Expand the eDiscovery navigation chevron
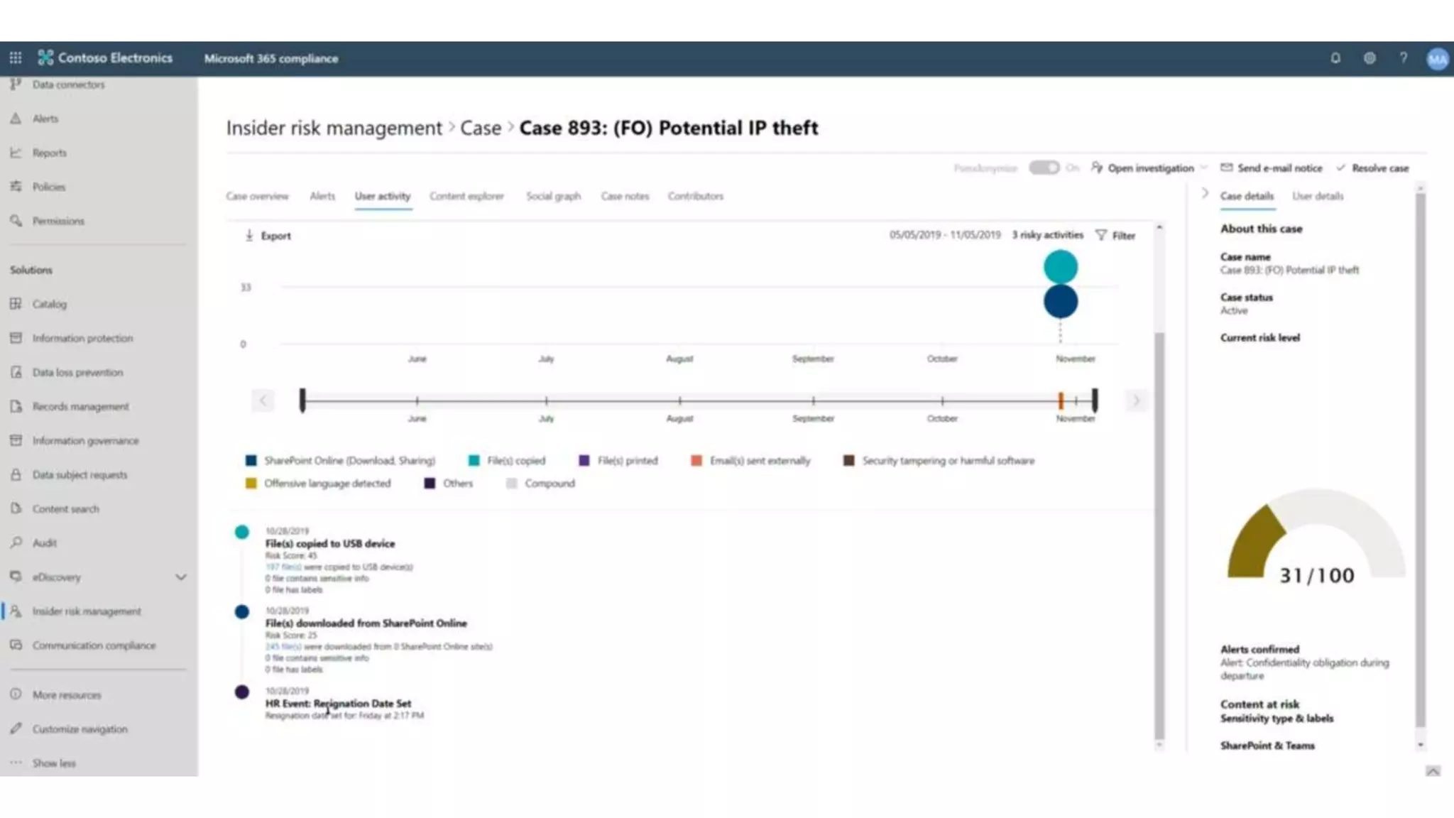This screenshot has width=1454, height=818. pyautogui.click(x=181, y=577)
